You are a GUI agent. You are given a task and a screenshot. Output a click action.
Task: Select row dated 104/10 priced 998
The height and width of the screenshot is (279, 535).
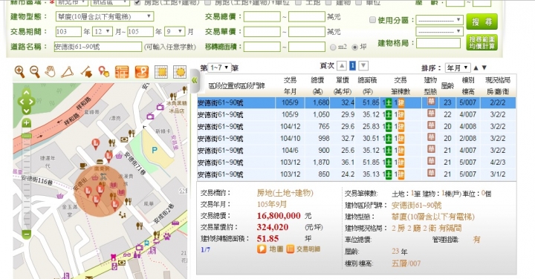pos(357,138)
